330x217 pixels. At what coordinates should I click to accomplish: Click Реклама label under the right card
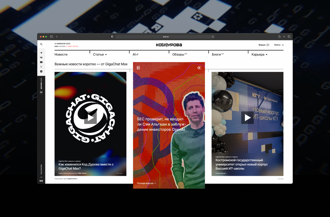280,179
